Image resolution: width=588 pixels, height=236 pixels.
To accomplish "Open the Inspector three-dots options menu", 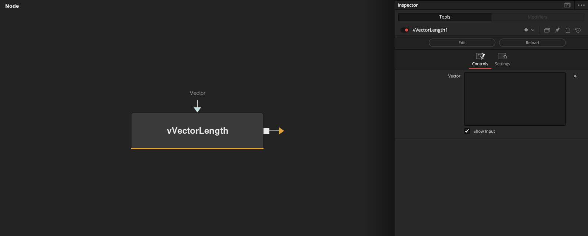I will [x=581, y=5].
